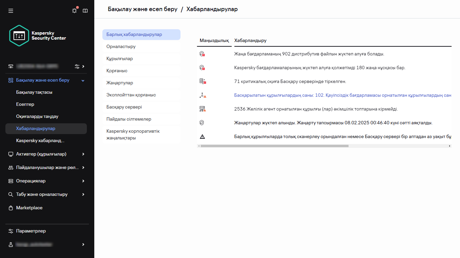Expand the Операциялар section

pos(83,181)
